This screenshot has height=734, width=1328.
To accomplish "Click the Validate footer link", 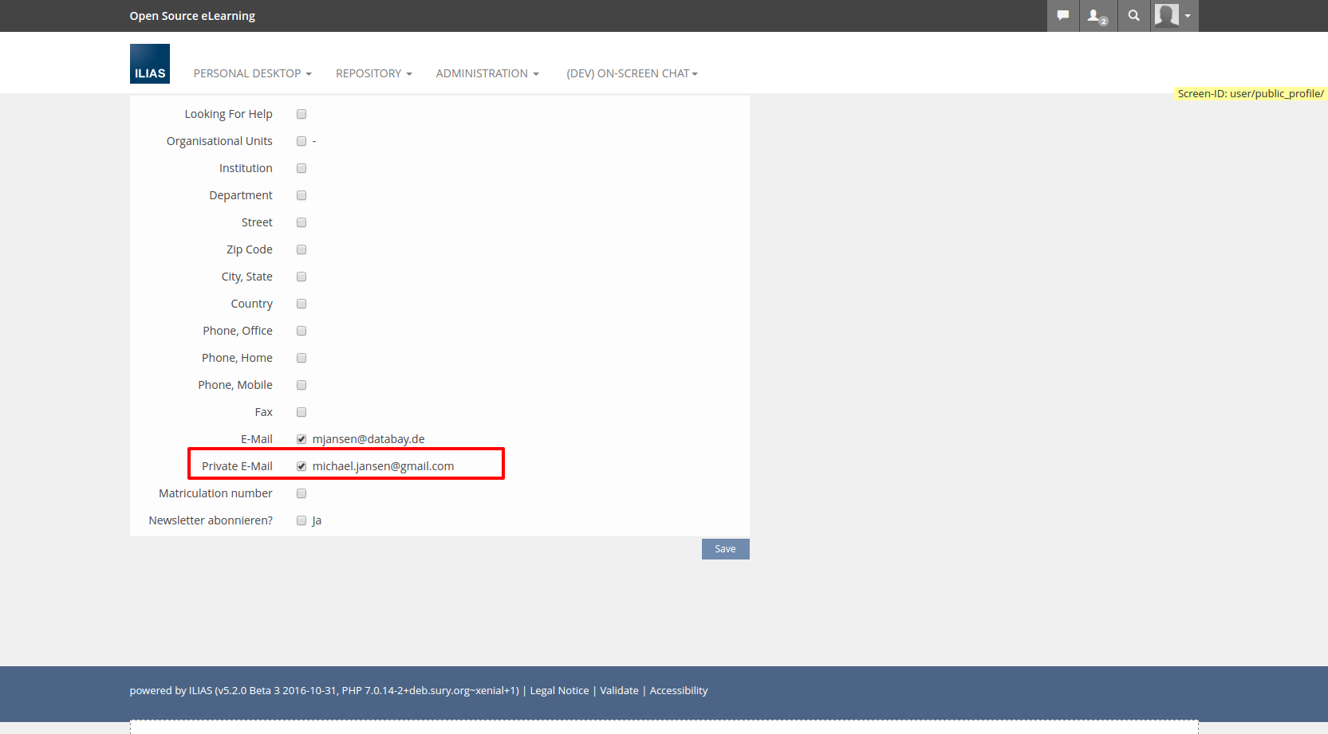I will (619, 691).
